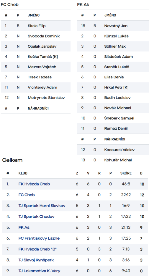Image resolution: width=149 pixels, height=276 pixels.
Task: Open FC Františkovy Lázně club link
Action: coord(39,238)
